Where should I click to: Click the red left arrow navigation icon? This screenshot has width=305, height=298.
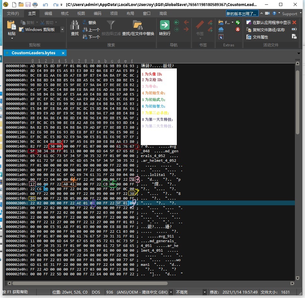186,22
